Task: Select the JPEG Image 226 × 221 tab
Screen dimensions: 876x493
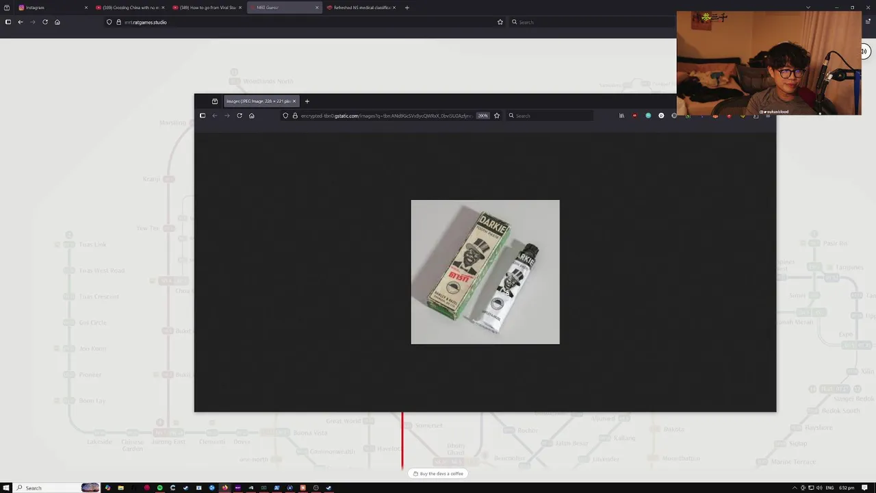Action: pyautogui.click(x=261, y=101)
